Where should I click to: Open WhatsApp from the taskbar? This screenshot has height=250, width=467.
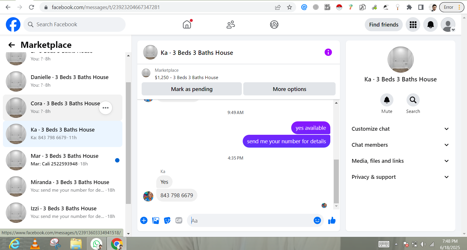click(x=96, y=244)
